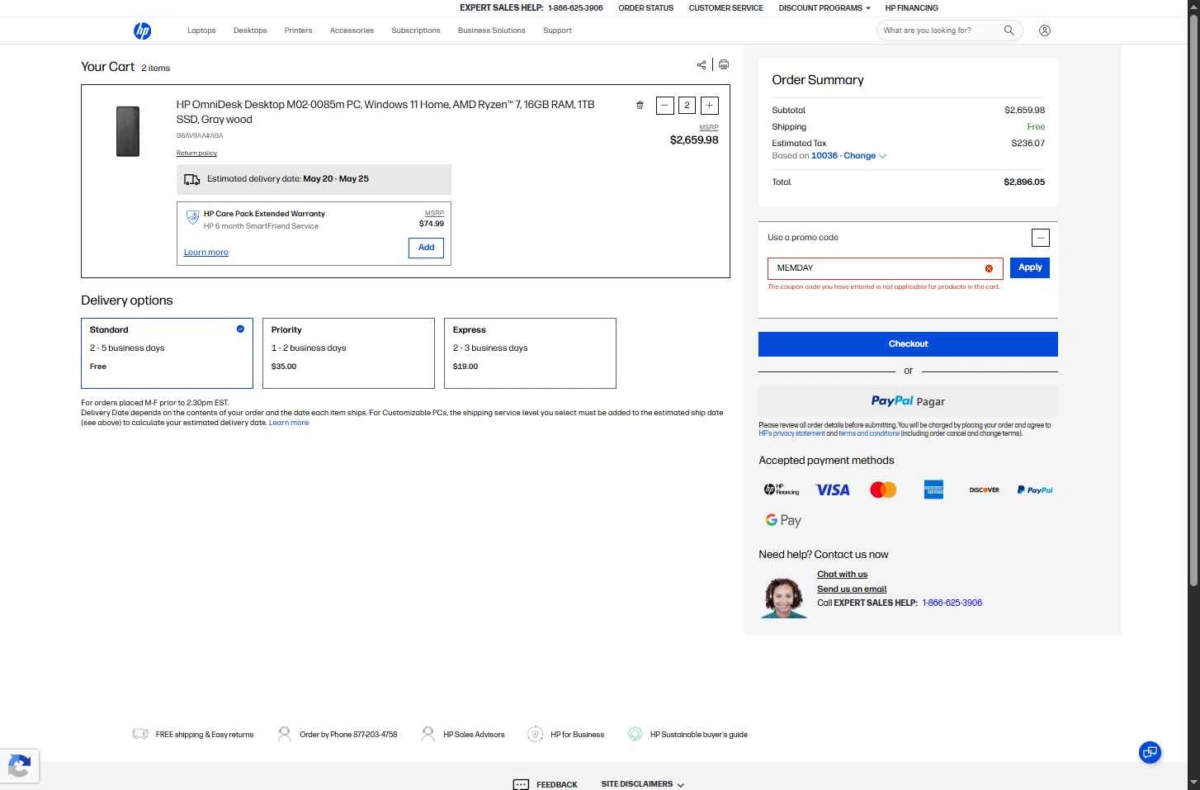Open the Subscriptions menu
This screenshot has width=1200, height=790.
pyautogui.click(x=416, y=31)
